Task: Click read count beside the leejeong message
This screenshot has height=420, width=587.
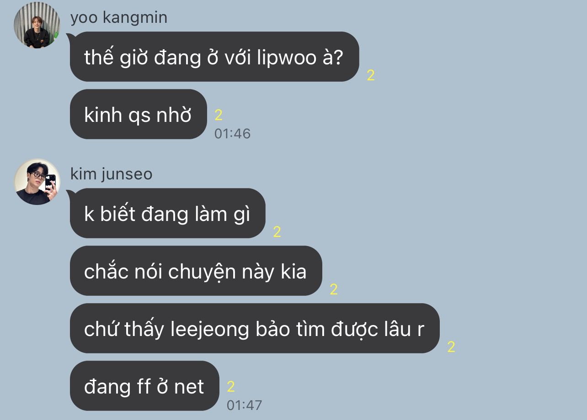Action: 451,347
